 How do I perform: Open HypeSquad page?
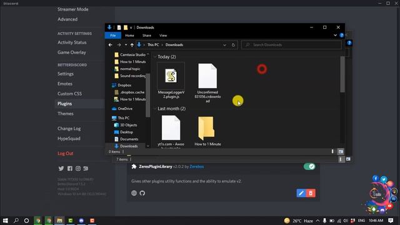point(69,139)
